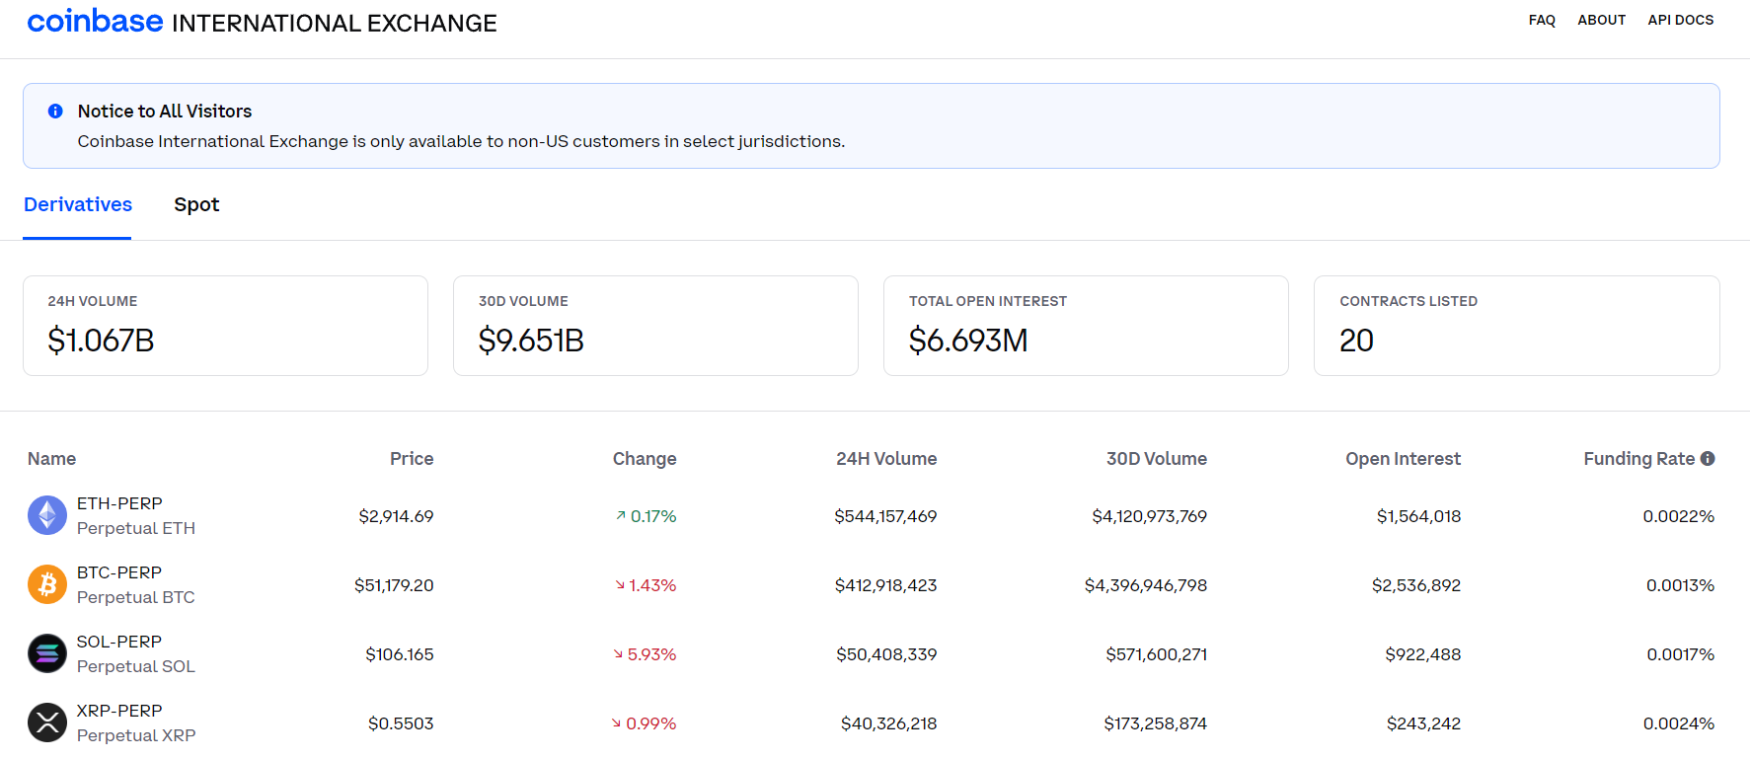The height and width of the screenshot is (760, 1750).
Task: Click ETH open interest $1,564,018
Action: [x=1419, y=516]
